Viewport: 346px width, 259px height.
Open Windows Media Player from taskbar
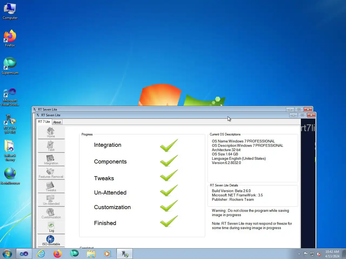point(107,254)
